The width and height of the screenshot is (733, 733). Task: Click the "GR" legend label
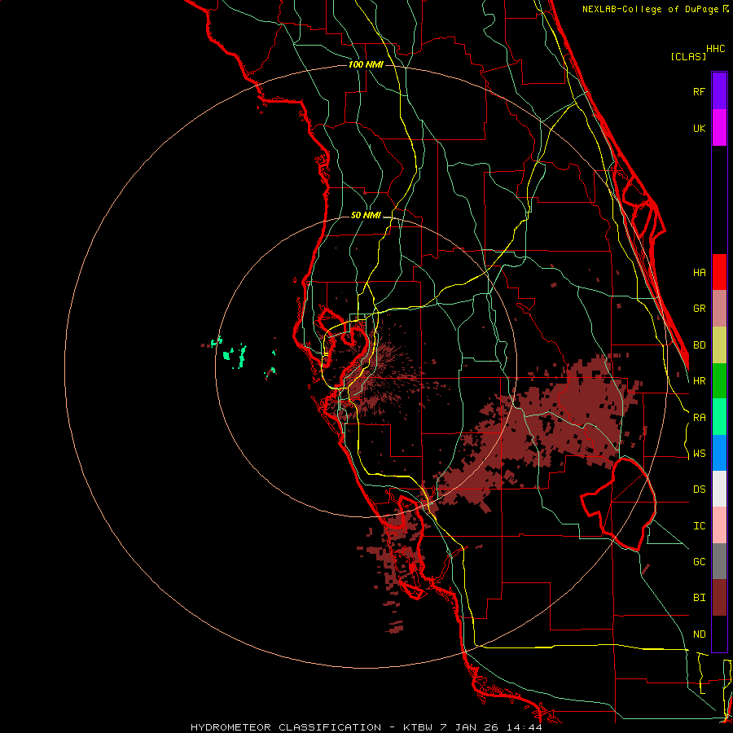click(x=699, y=309)
